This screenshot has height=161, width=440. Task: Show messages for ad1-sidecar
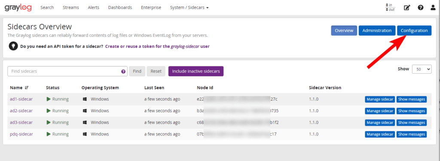[412, 99]
